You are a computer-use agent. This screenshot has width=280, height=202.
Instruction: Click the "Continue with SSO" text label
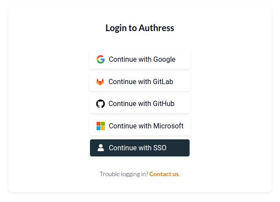(137, 148)
